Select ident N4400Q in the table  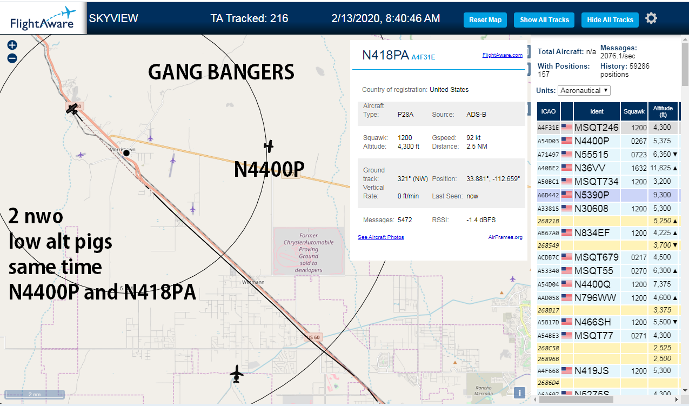click(x=593, y=284)
